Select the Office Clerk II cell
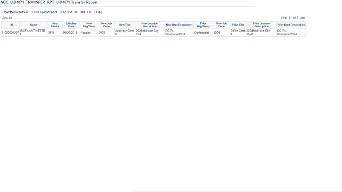The image size is (342, 192). (238, 33)
